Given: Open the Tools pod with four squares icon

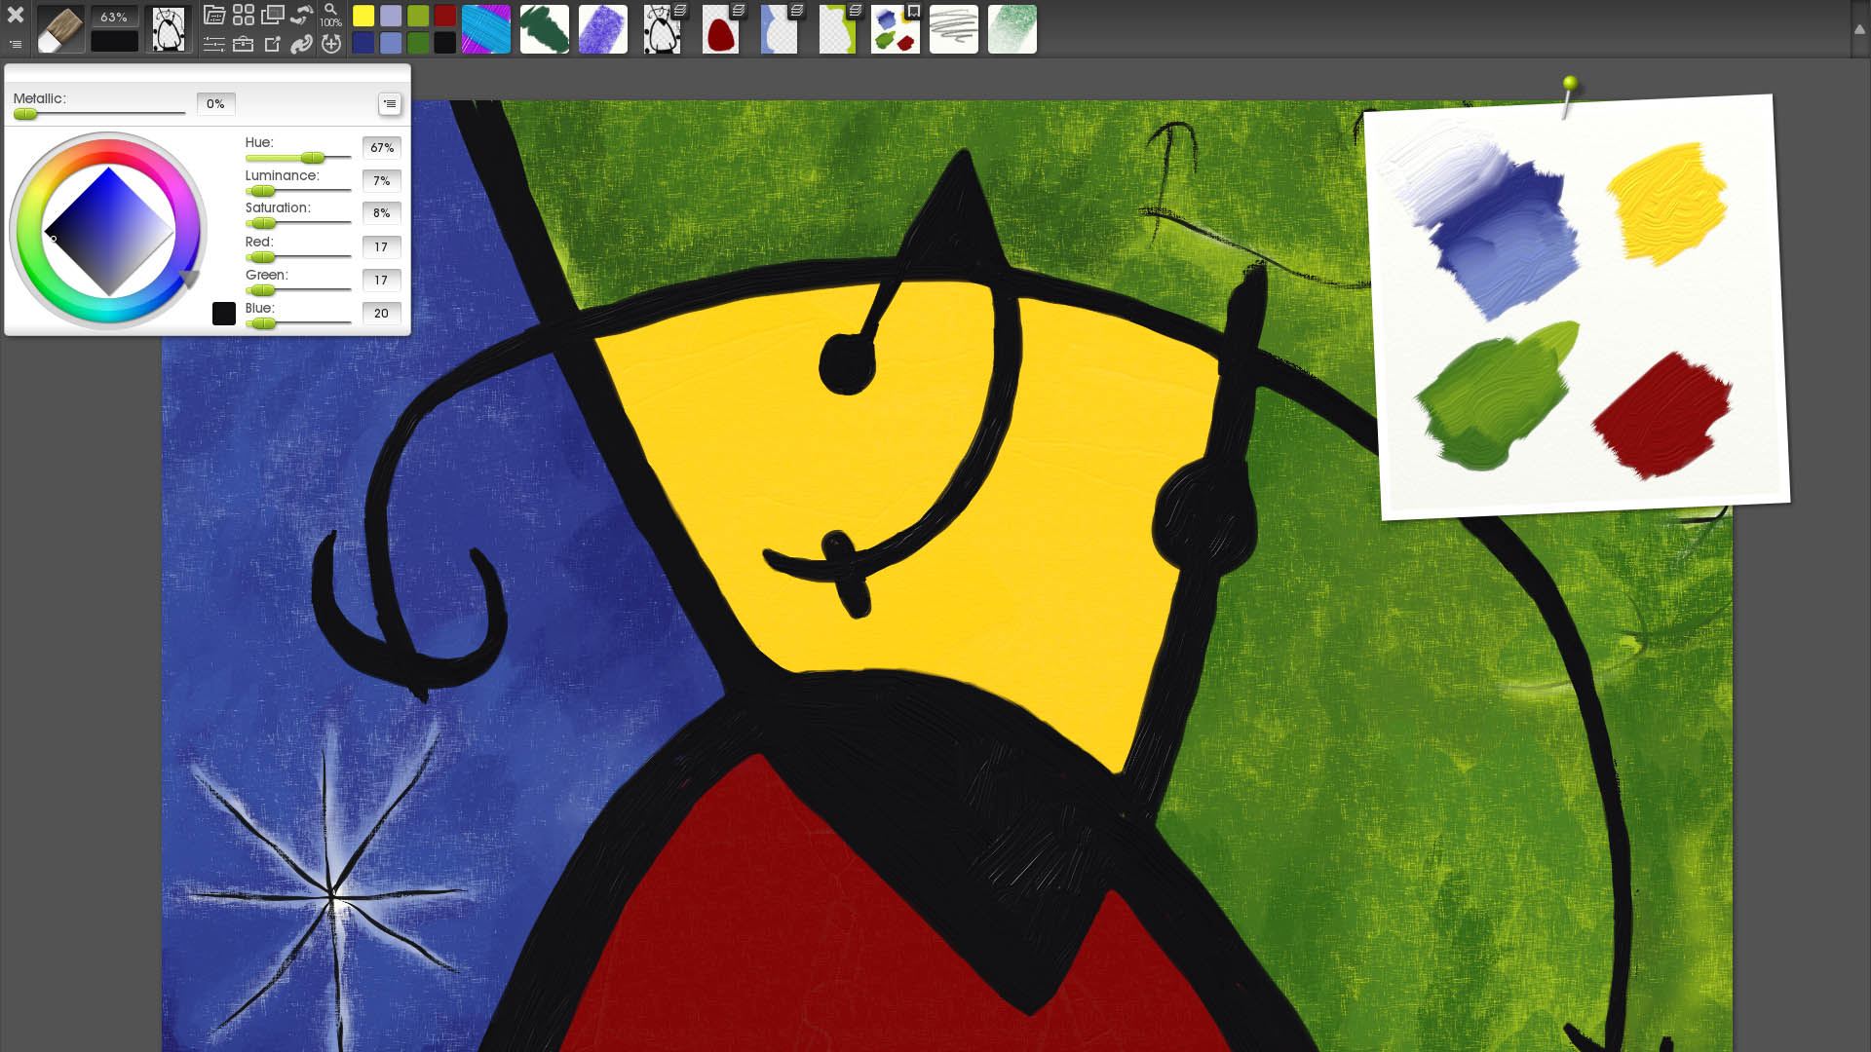Looking at the screenshot, I should 244,15.
